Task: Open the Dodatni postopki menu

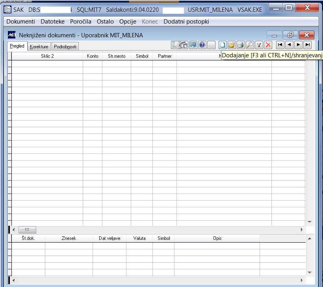Action: click(186, 22)
